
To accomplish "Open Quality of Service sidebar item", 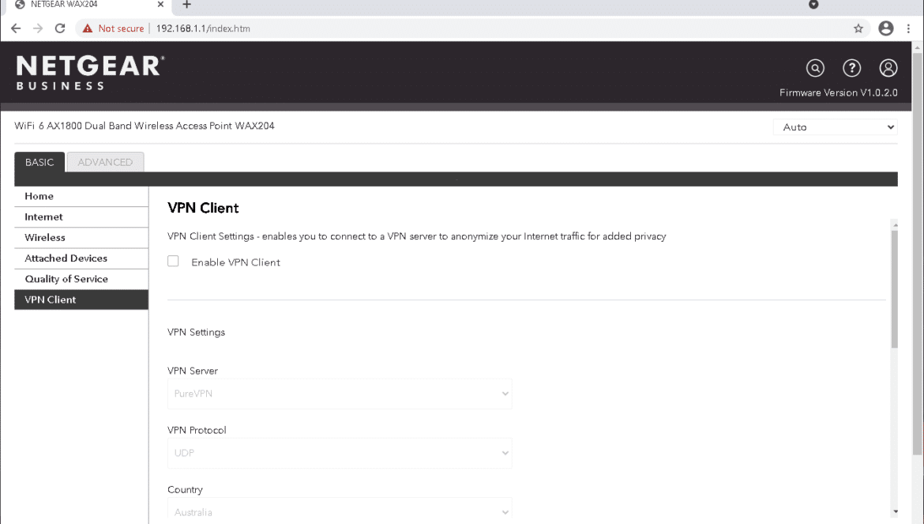I will pyautogui.click(x=81, y=279).
